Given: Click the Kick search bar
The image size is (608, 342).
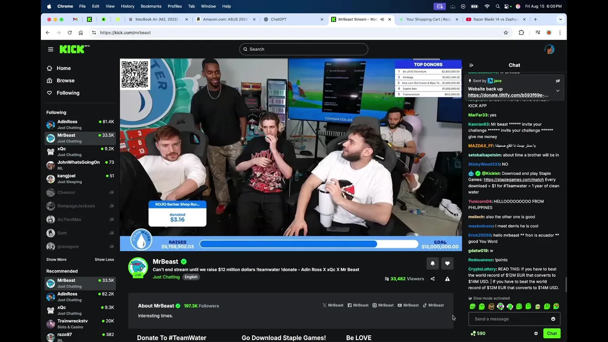Looking at the screenshot, I should pos(304,49).
